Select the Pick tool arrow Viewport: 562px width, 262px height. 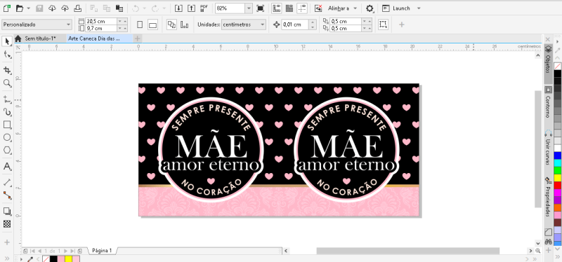pyautogui.click(x=7, y=41)
